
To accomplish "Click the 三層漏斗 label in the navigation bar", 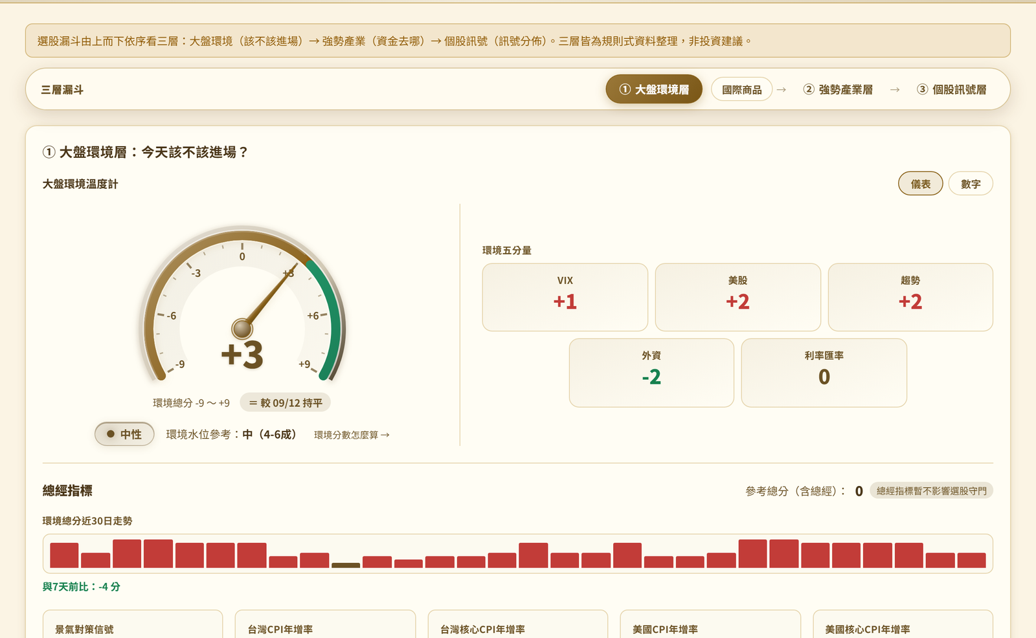I will tap(62, 90).
